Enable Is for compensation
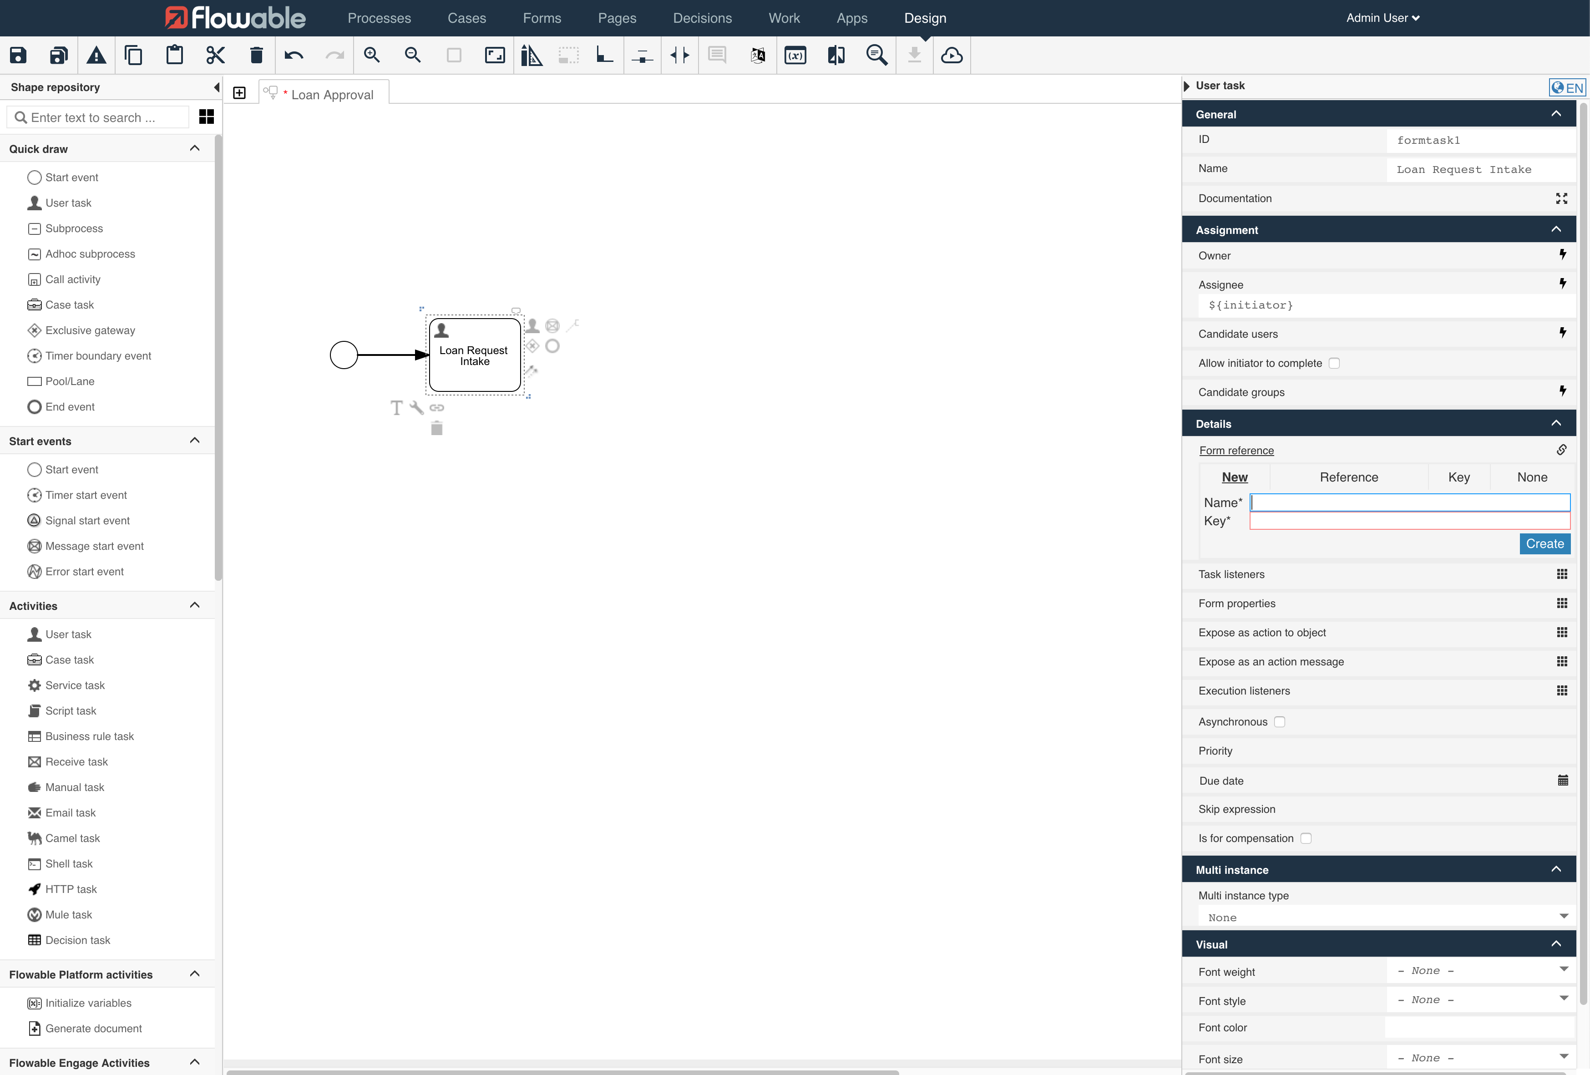The image size is (1590, 1075). point(1306,837)
